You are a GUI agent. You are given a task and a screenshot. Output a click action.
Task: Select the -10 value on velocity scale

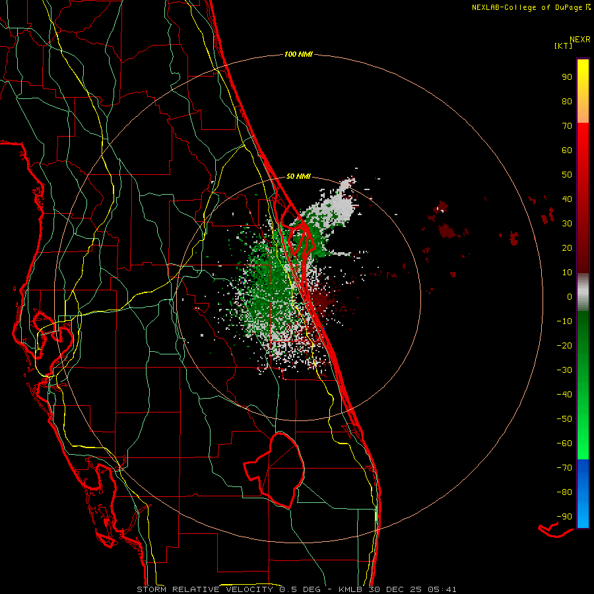tap(564, 321)
